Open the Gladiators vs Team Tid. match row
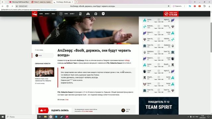This screenshot has height=119, width=212. [159, 52]
